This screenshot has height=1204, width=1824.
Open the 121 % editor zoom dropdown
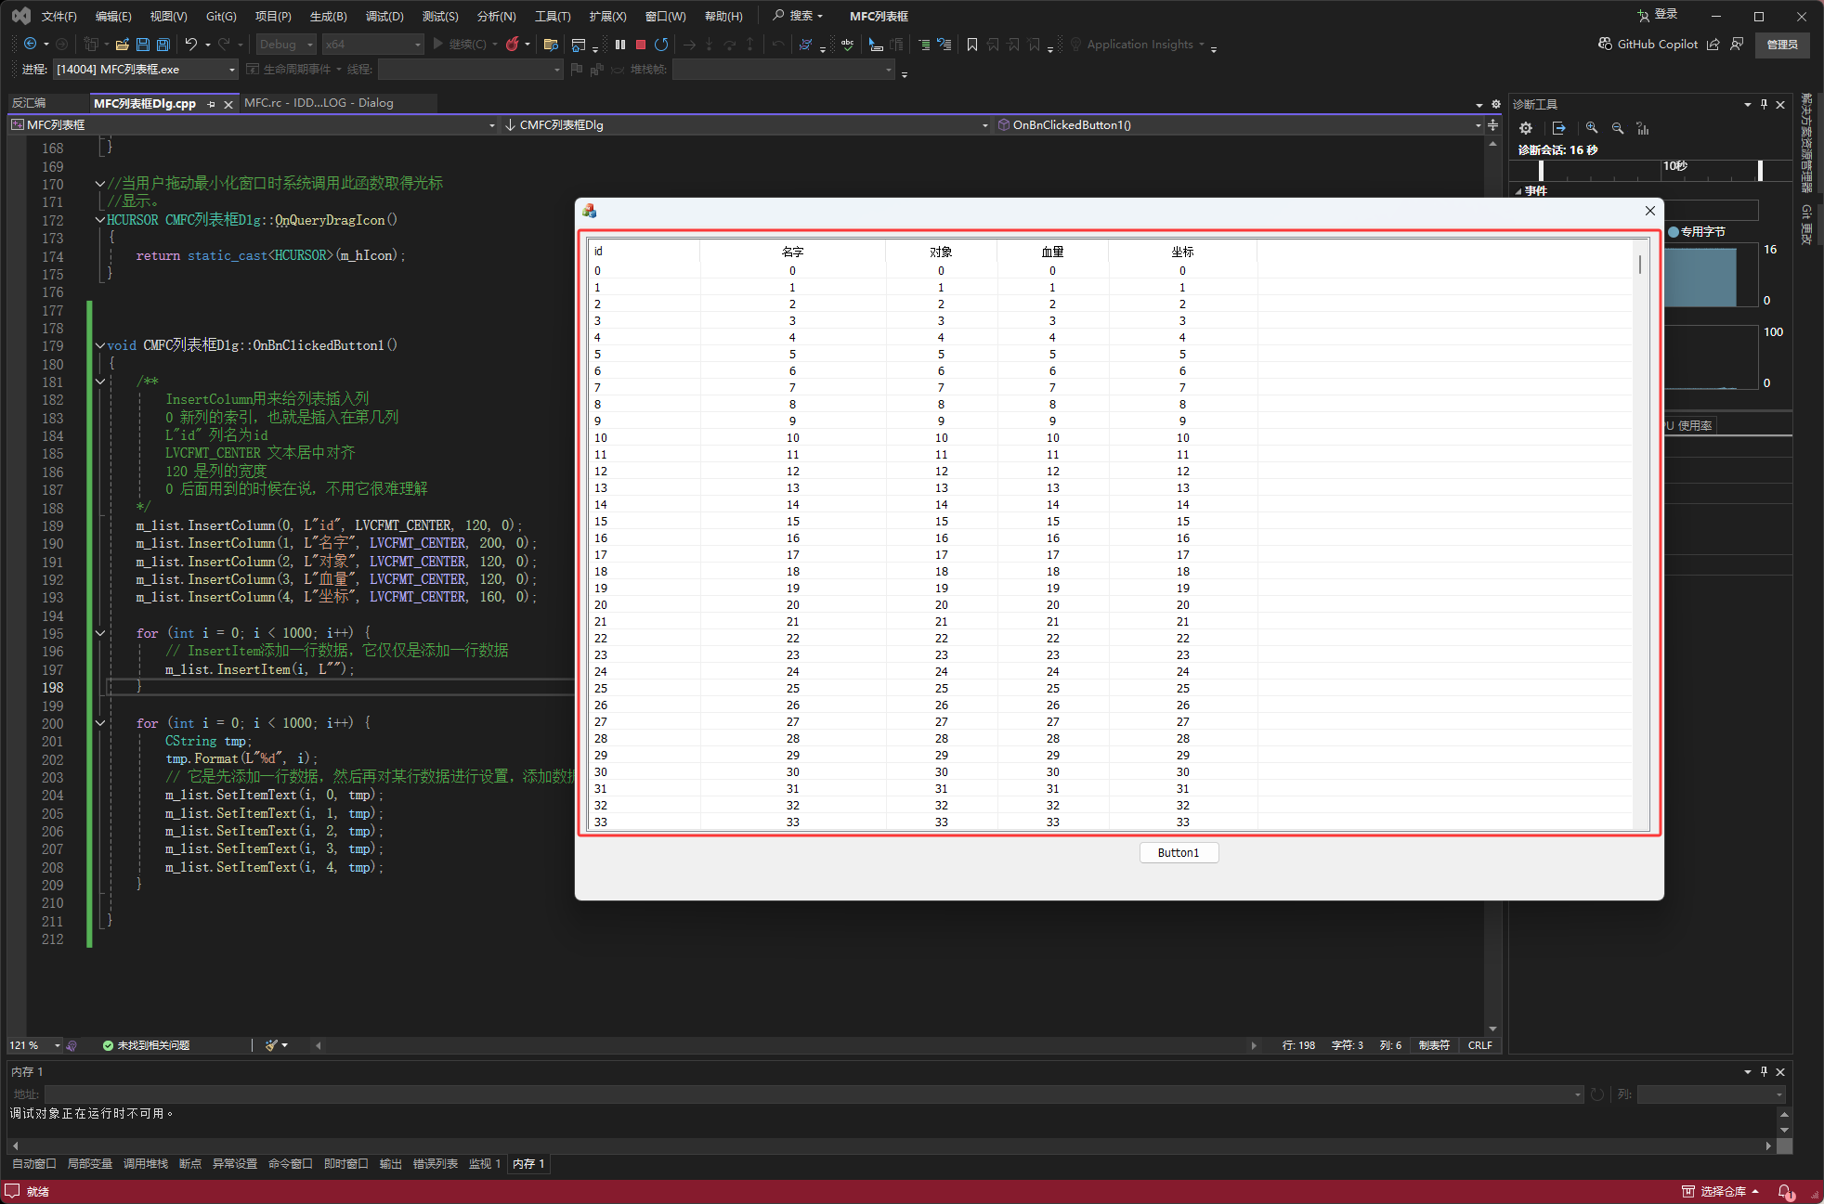(58, 1045)
